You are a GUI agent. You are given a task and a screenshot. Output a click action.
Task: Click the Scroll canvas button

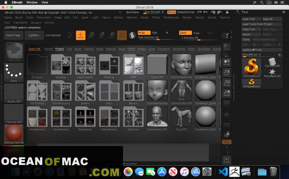tap(227, 62)
